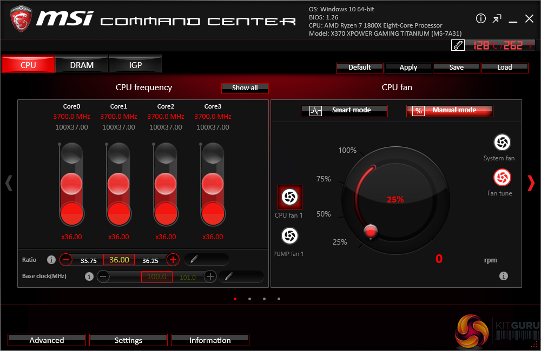Viewport: 541px width, 351px height.
Task: Go to fourth page indicator dot
Action: pos(279,299)
